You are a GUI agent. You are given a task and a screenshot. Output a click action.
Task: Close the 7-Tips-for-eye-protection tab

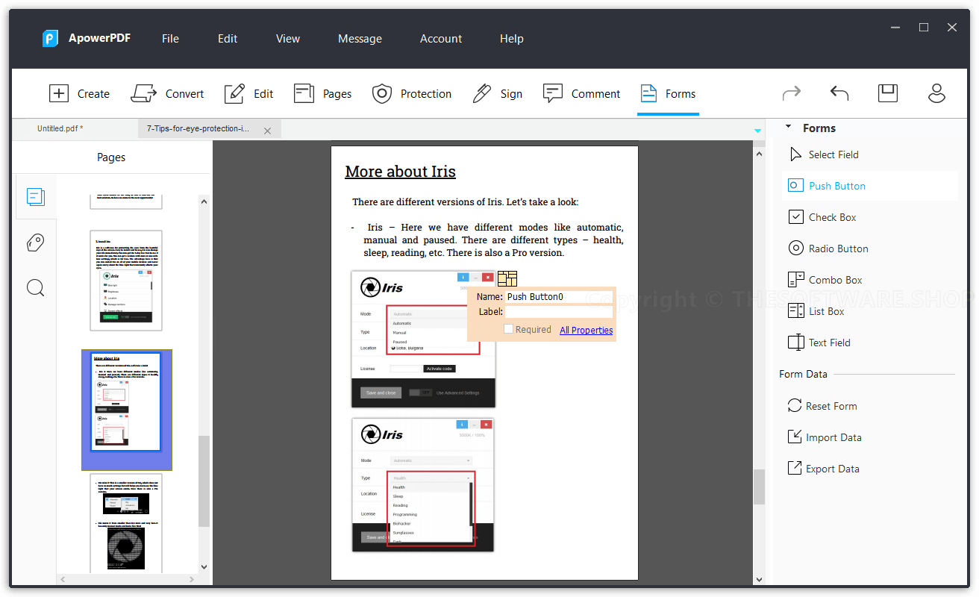pos(268,131)
